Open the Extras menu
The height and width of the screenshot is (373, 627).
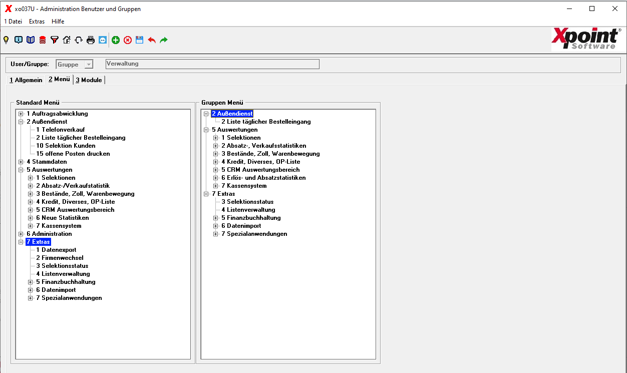(x=37, y=22)
